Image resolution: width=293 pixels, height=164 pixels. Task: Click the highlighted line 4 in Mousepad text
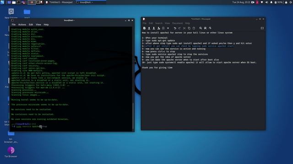pyautogui.click(x=188, y=46)
